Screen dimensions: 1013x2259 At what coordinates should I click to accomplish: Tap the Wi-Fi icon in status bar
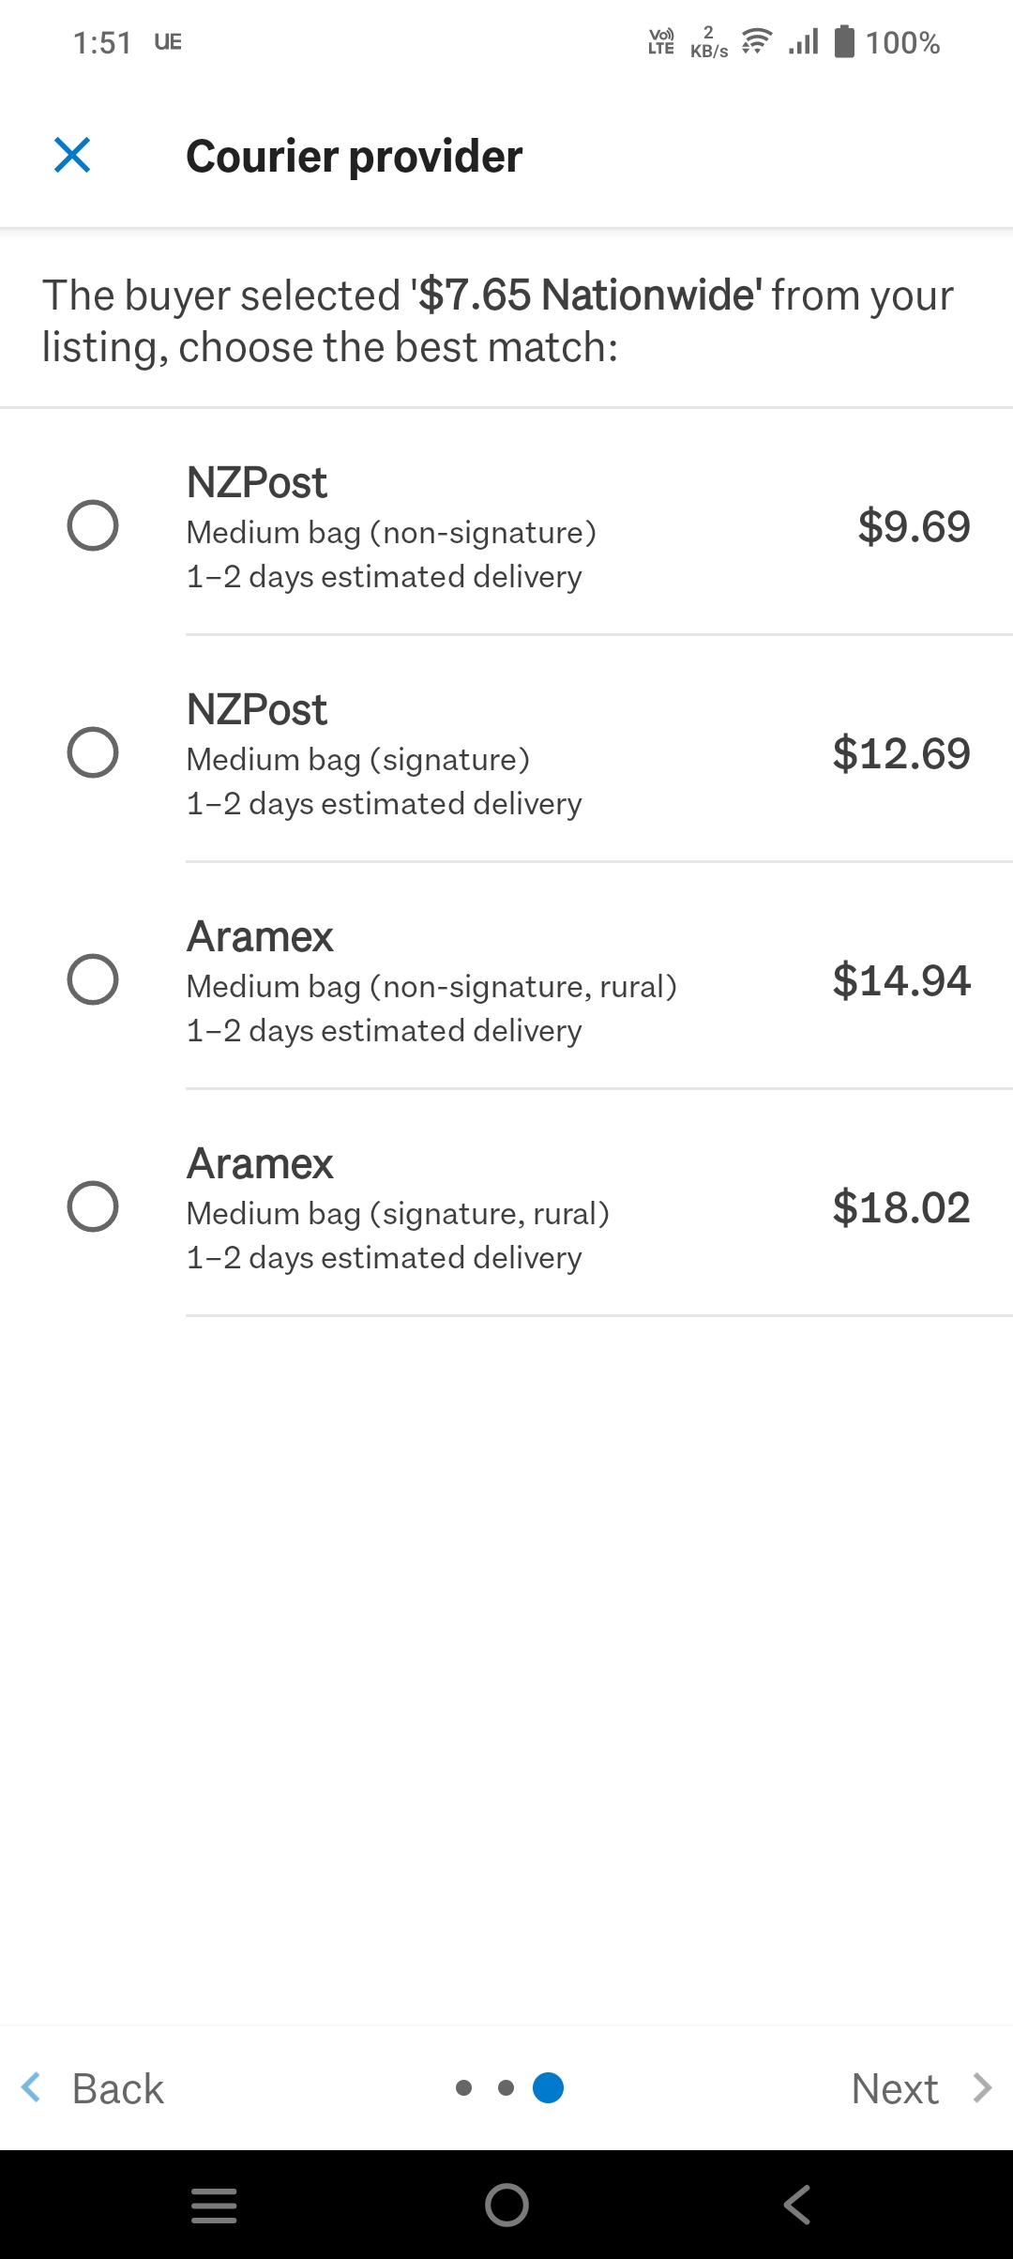coord(756,42)
